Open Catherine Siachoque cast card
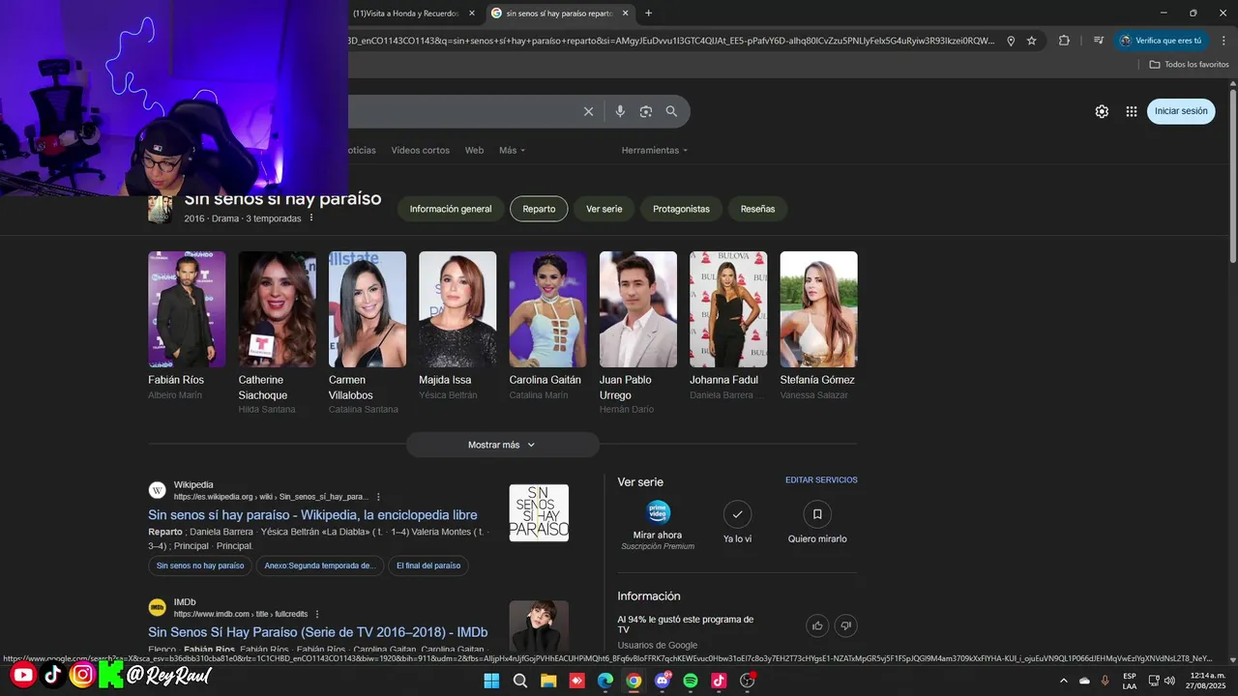Screen dimensions: 1238x696 click(277, 333)
